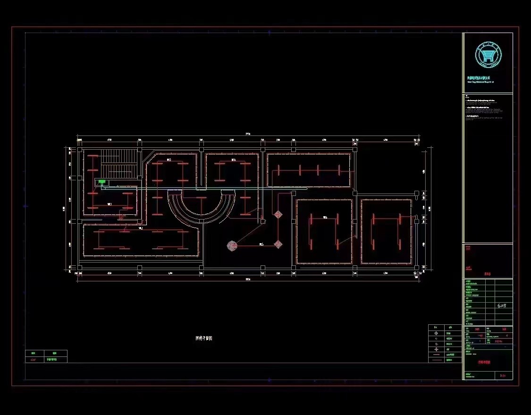Select the solid line sample in the legend
Viewport: 531px width, 415px height.
point(437,360)
